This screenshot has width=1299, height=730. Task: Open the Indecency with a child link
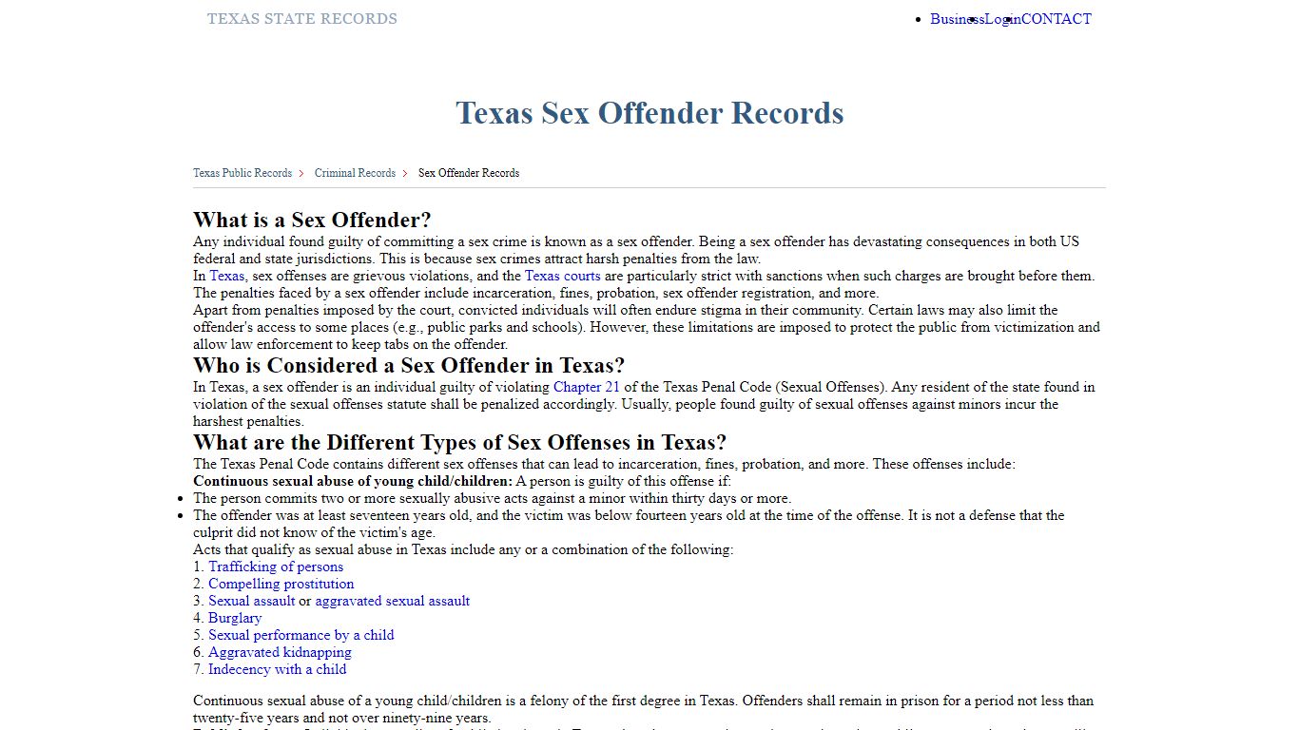[278, 669]
